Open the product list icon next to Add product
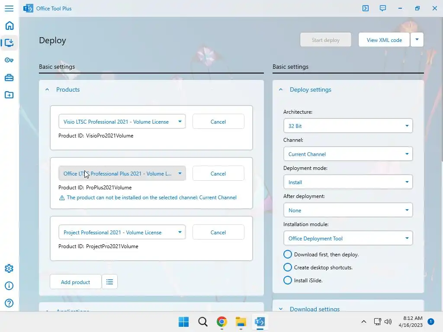 point(109,282)
